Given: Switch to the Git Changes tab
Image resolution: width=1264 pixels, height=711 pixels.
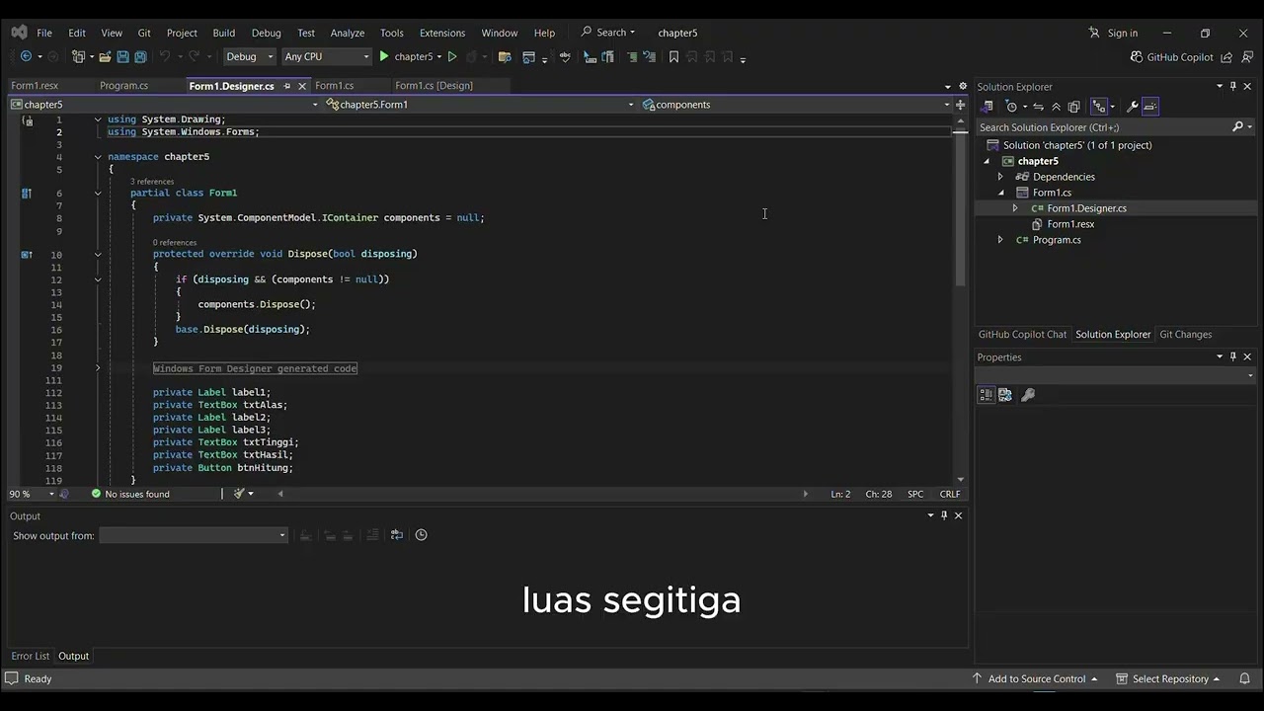Looking at the screenshot, I should tap(1185, 335).
